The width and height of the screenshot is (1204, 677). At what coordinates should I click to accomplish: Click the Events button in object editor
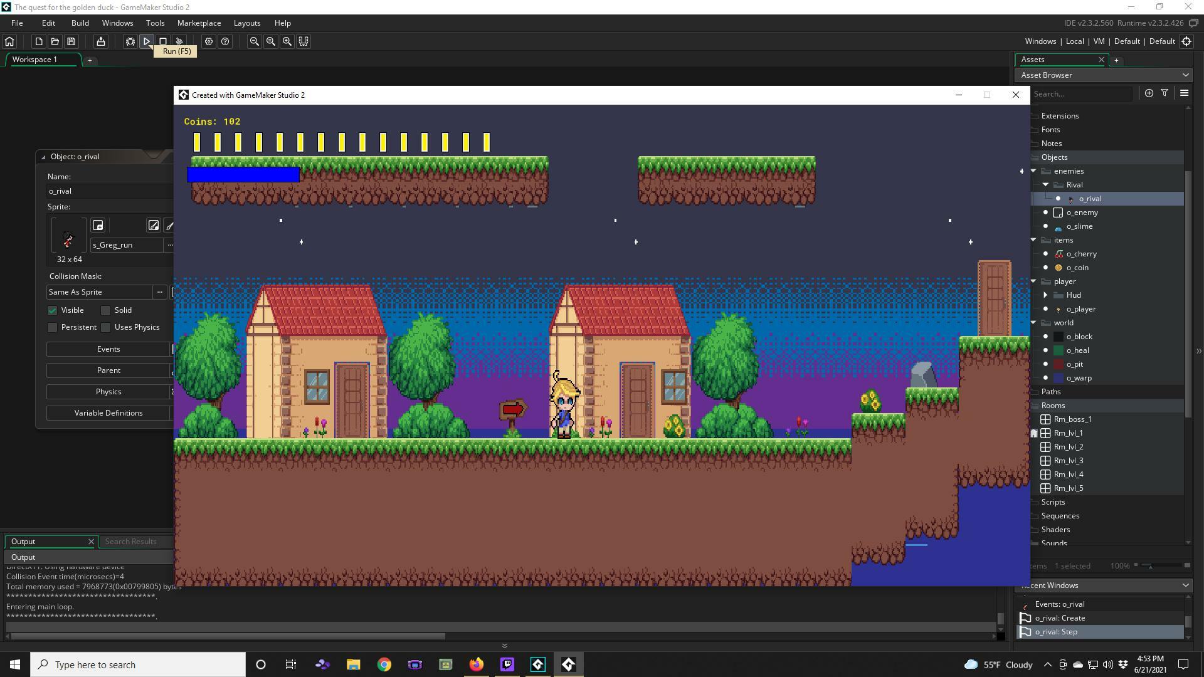point(108,349)
